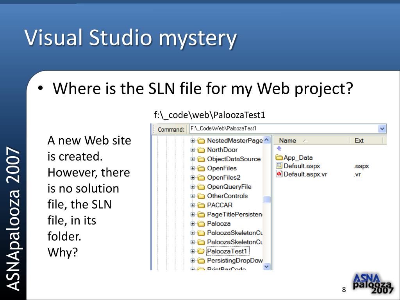The image size is (400, 300).
Task: Click the Default.aspx file icon
Action: [279, 166]
